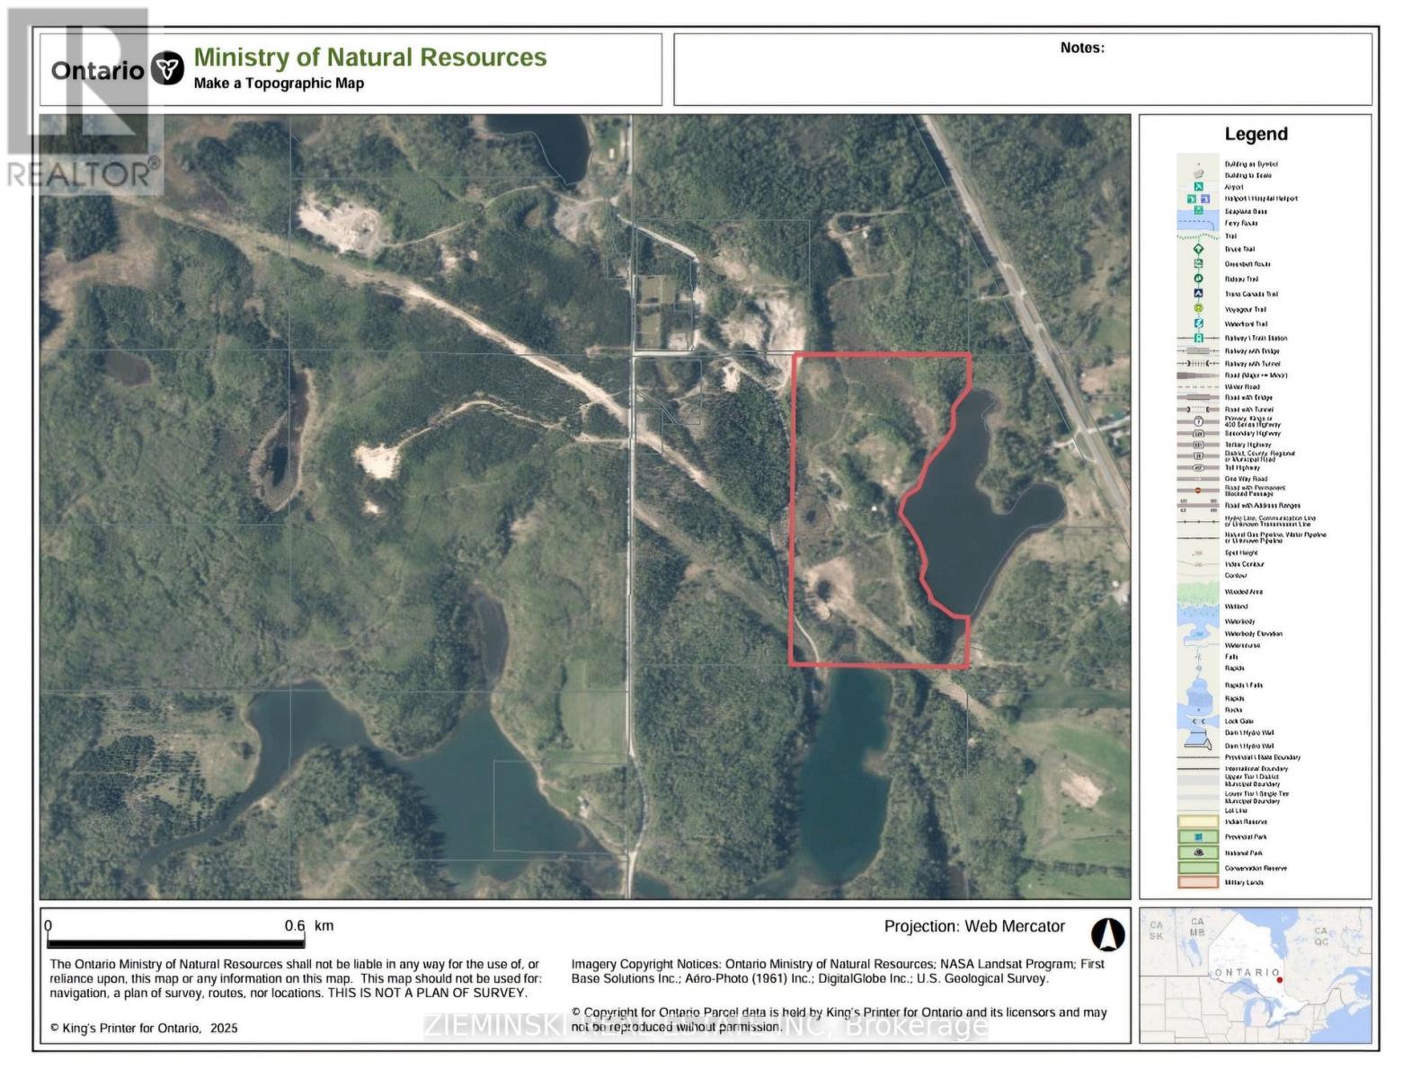The image size is (1412, 1078).
Task: Click the Waterfront Trail legend icon
Action: click(1198, 323)
